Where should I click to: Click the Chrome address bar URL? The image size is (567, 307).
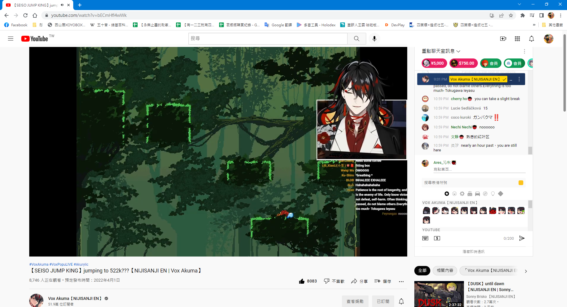pos(89,15)
